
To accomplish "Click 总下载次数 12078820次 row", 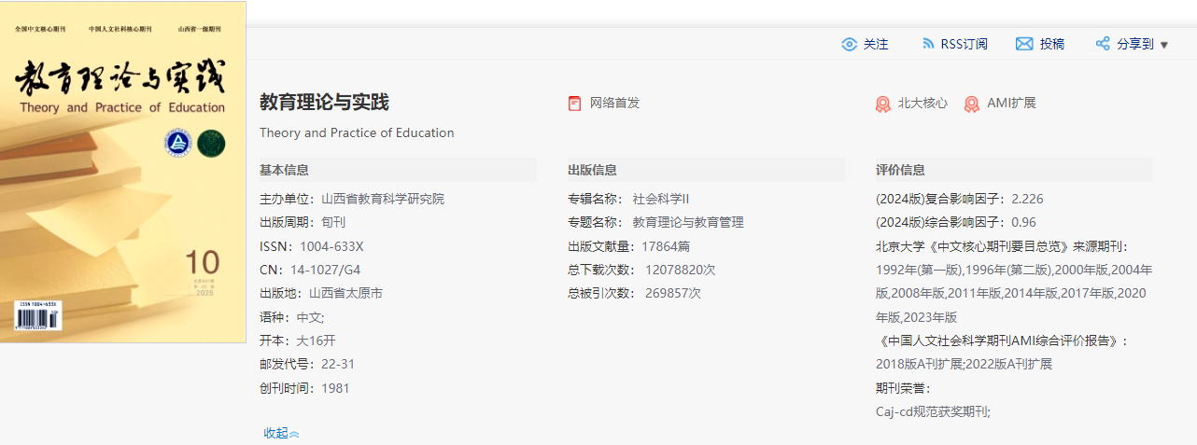I will coord(641,270).
